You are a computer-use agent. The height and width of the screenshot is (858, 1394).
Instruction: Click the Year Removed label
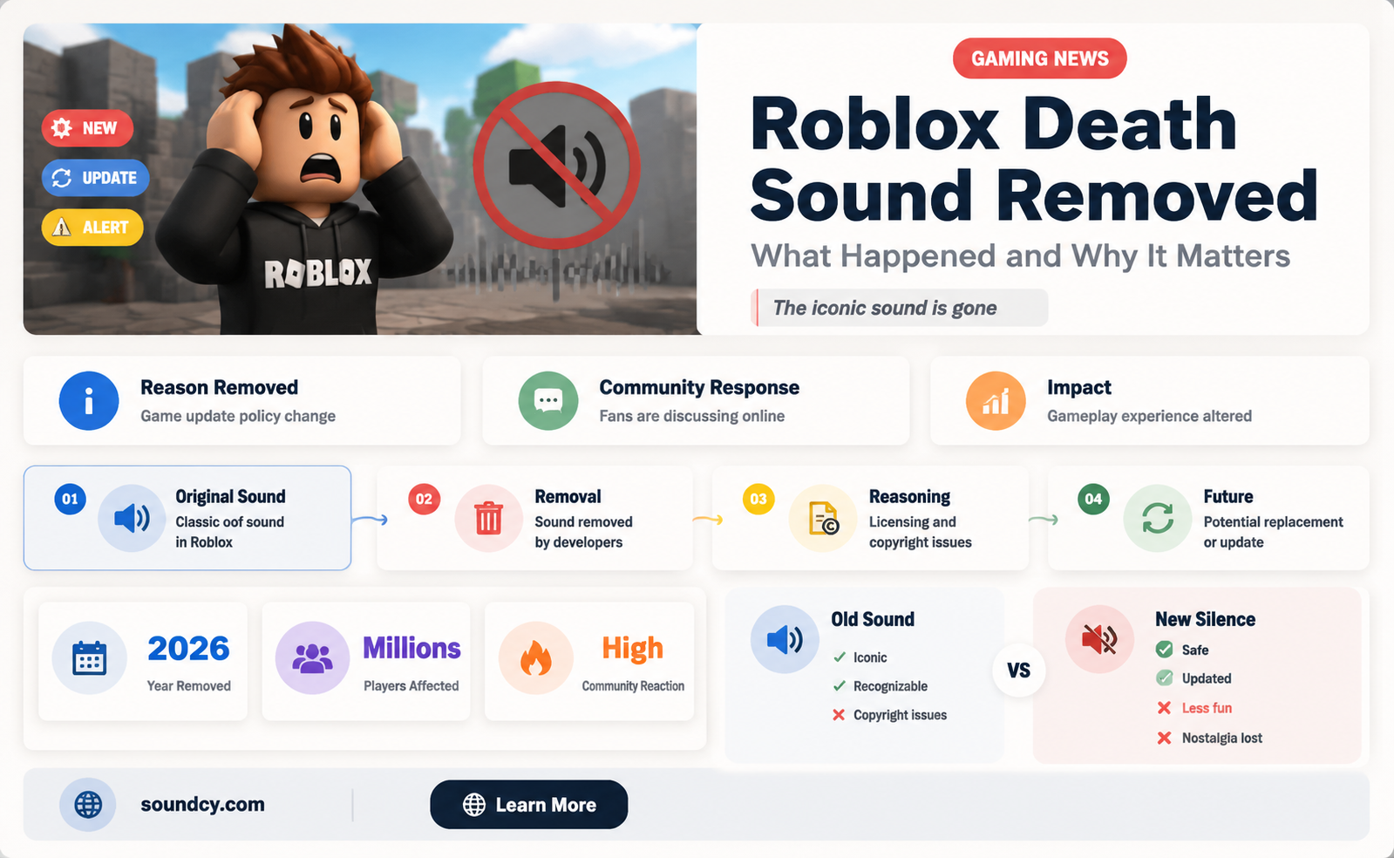(x=188, y=686)
